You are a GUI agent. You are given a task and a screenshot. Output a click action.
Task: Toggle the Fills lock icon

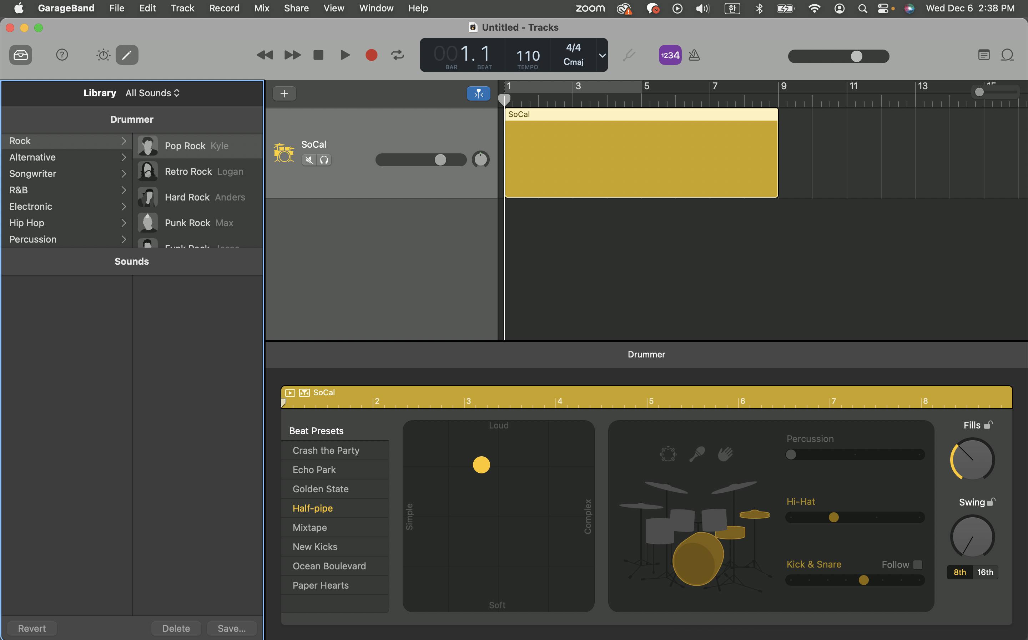pos(988,425)
